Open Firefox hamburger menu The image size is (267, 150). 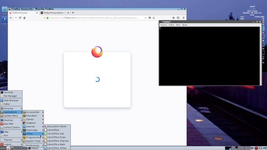pyautogui.click(x=184, y=17)
